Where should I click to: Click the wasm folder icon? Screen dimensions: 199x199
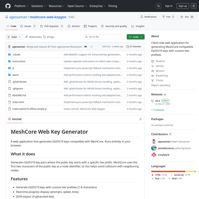pyautogui.click(x=9, y=75)
